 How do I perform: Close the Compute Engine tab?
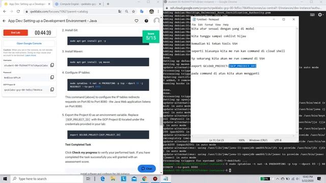[x=100, y=4]
